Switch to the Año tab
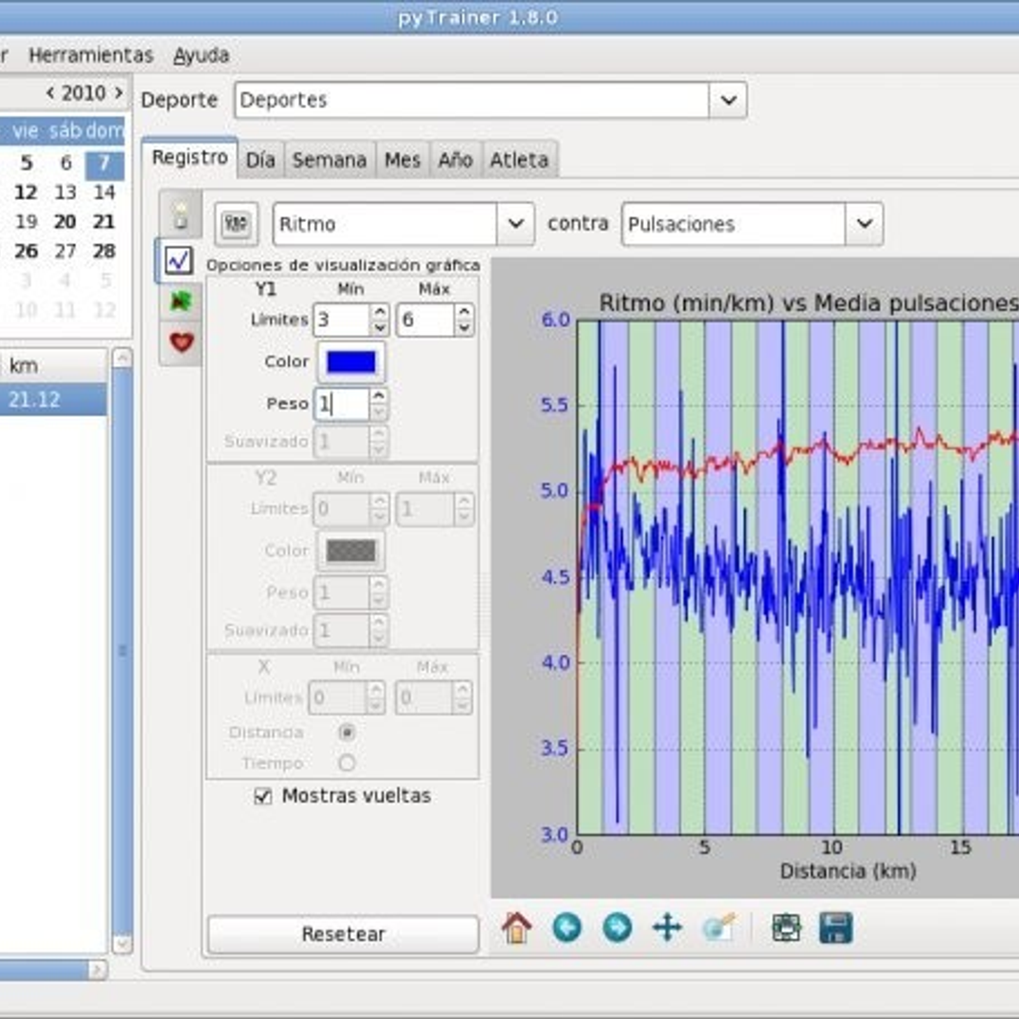Image resolution: width=1019 pixels, height=1019 pixels. 455,160
